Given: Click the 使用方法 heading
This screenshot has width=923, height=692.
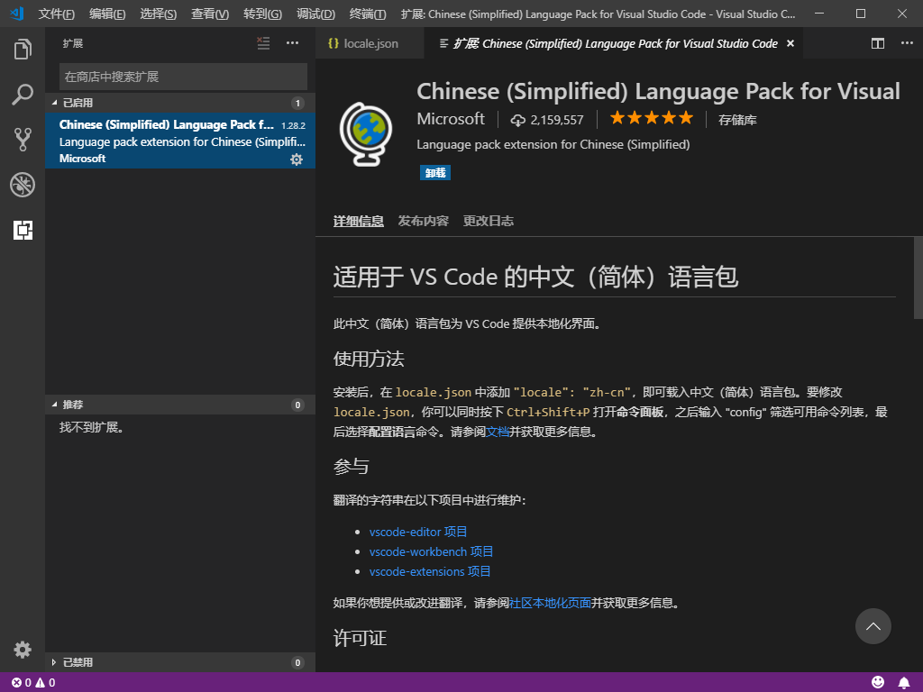Looking at the screenshot, I should (x=369, y=359).
